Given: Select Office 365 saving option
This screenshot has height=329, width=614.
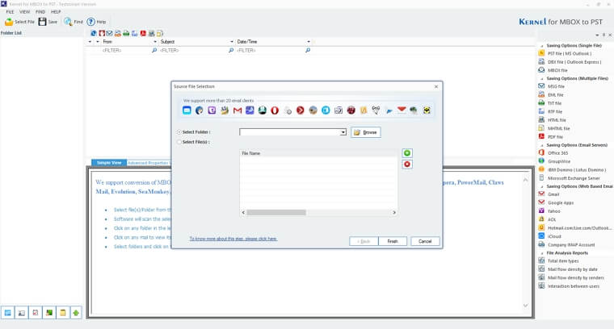Looking at the screenshot, I should [553, 152].
